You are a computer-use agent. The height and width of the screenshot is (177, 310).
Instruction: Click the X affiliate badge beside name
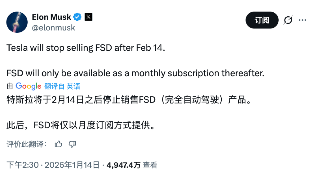click(88, 17)
